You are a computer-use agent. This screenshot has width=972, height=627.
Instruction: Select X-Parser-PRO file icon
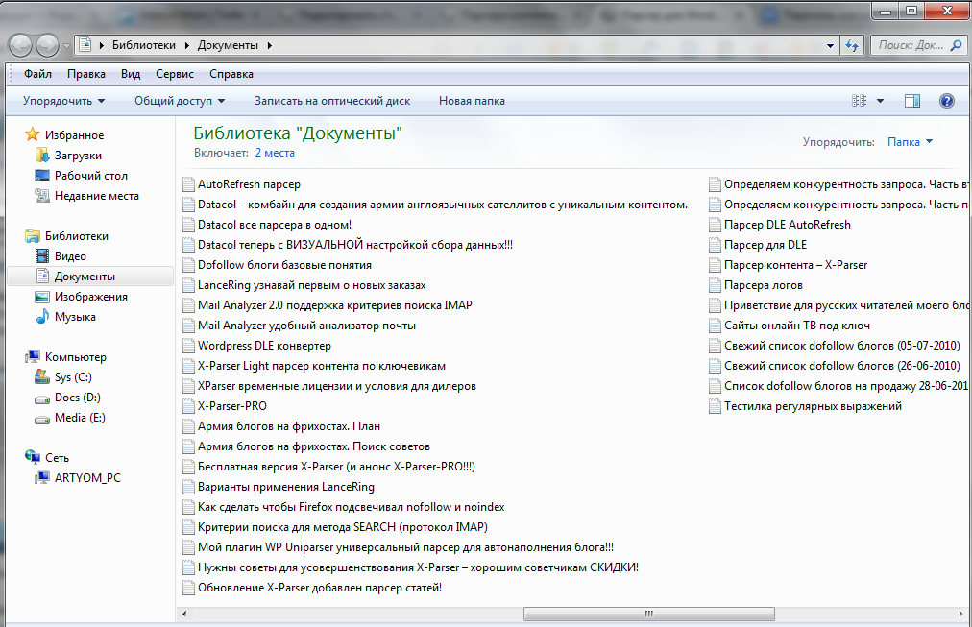click(188, 406)
